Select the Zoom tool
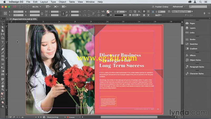This screenshot has height=119, width=211. (3, 89)
